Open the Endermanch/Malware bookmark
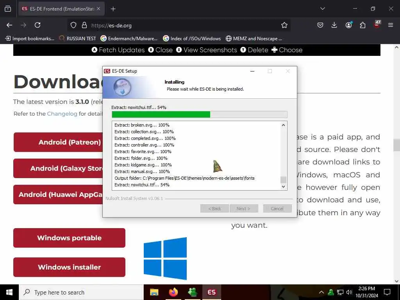400x300 pixels. click(x=129, y=39)
